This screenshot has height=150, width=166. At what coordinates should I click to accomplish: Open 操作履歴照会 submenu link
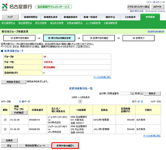pos(25,23)
